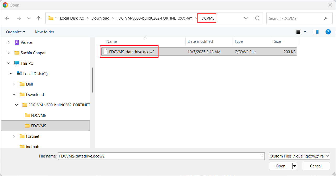The image size is (336, 176).
Task: Click the back navigation arrow
Action: (x=7, y=18)
